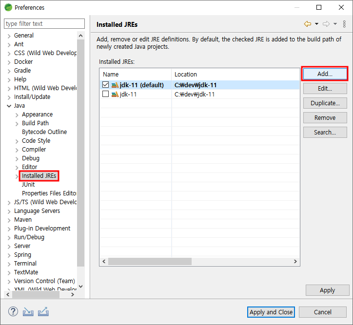
Task: Expand the Run/Debug tree node
Action: pos(9,238)
